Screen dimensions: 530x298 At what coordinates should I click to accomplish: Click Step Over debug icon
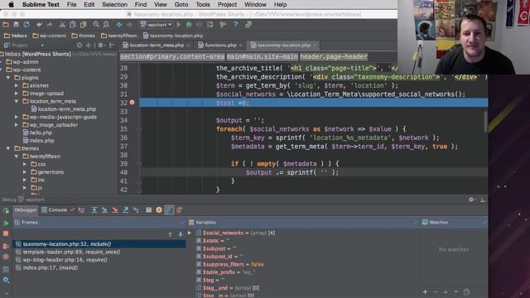click(94, 209)
